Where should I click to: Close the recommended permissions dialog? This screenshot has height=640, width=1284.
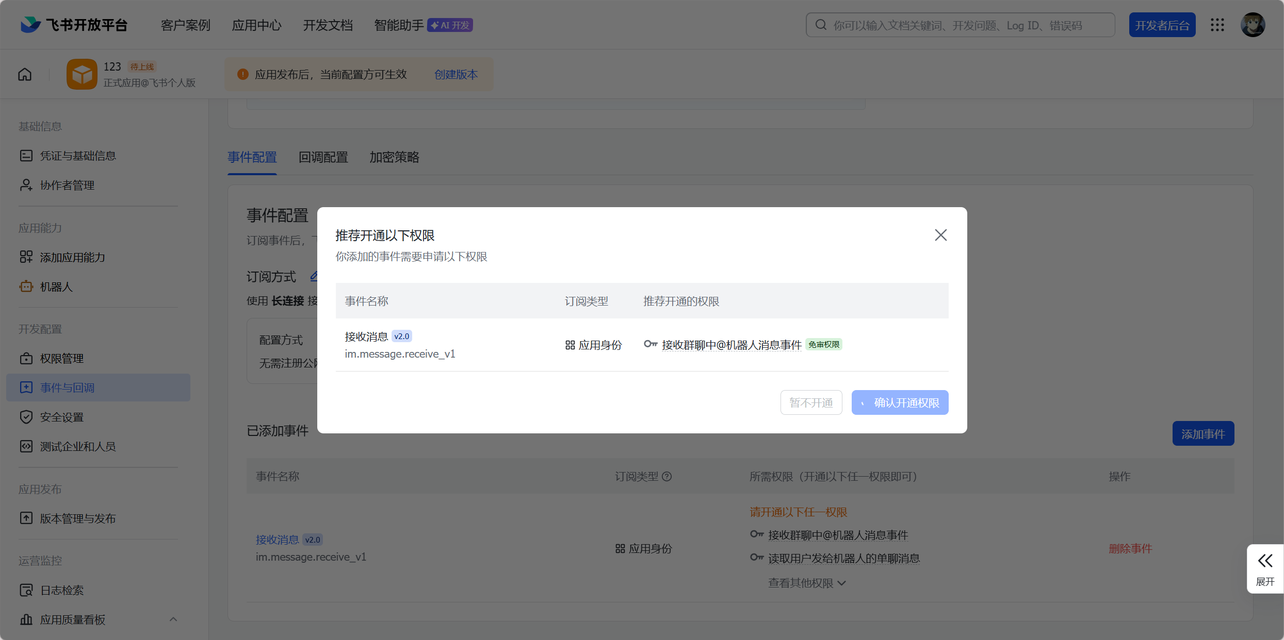coord(940,235)
